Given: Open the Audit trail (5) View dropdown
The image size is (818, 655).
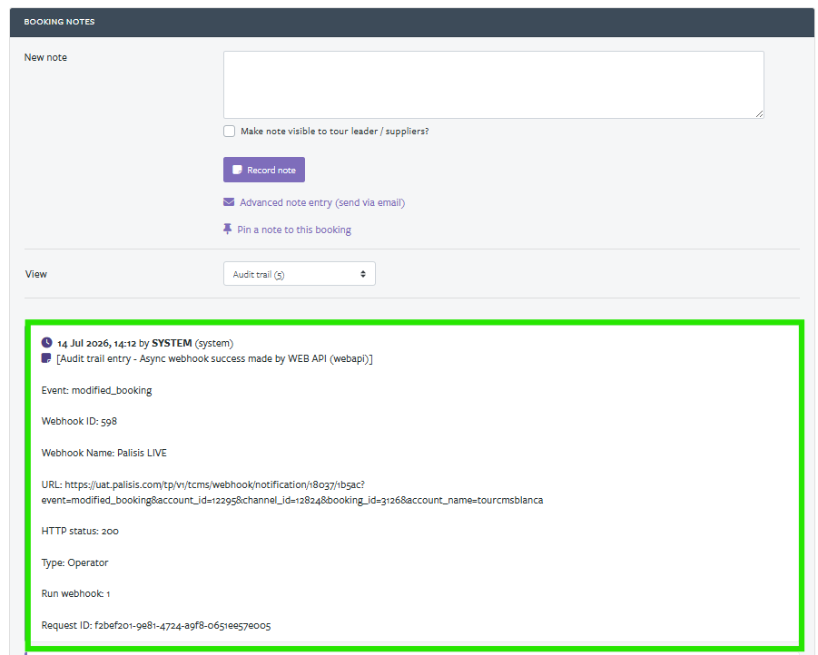Looking at the screenshot, I should pyautogui.click(x=300, y=274).
